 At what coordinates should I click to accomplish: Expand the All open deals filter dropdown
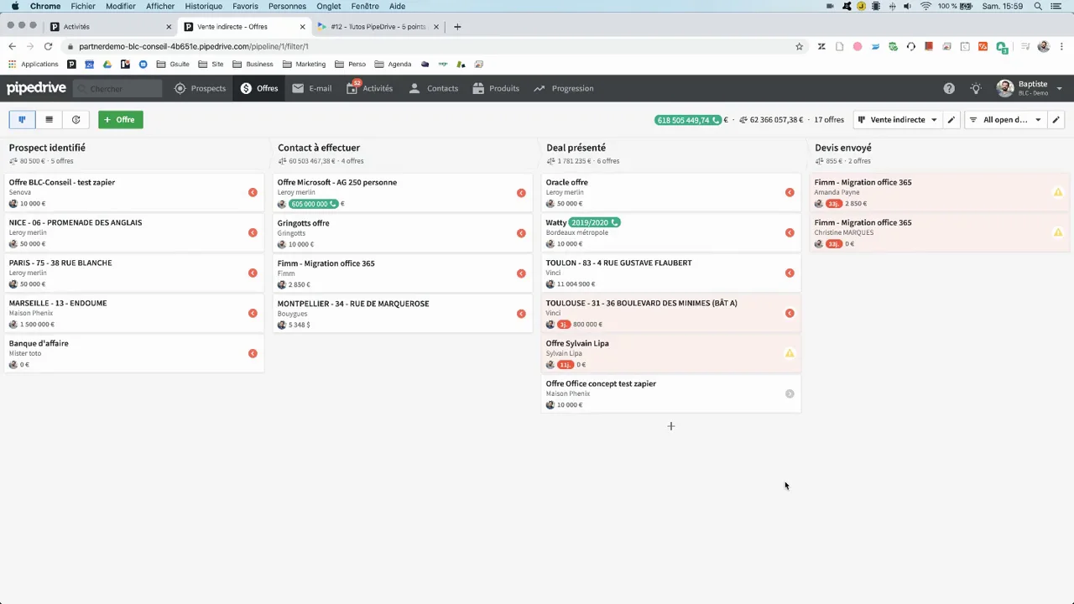point(1004,120)
